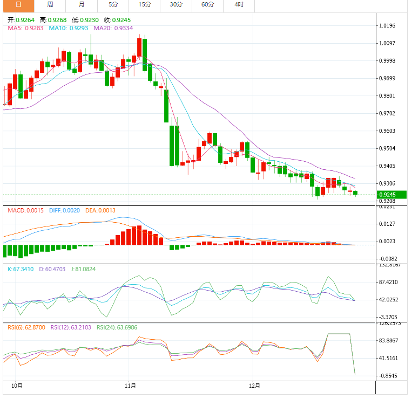Click the 83.8867 RSI axis label

tap(388, 341)
